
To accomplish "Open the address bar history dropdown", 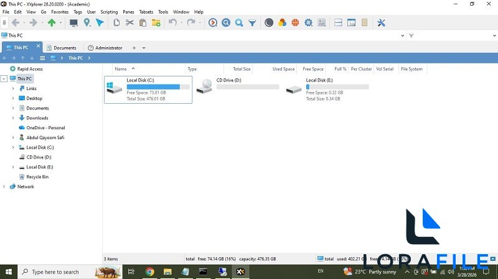I will pos(403,35).
